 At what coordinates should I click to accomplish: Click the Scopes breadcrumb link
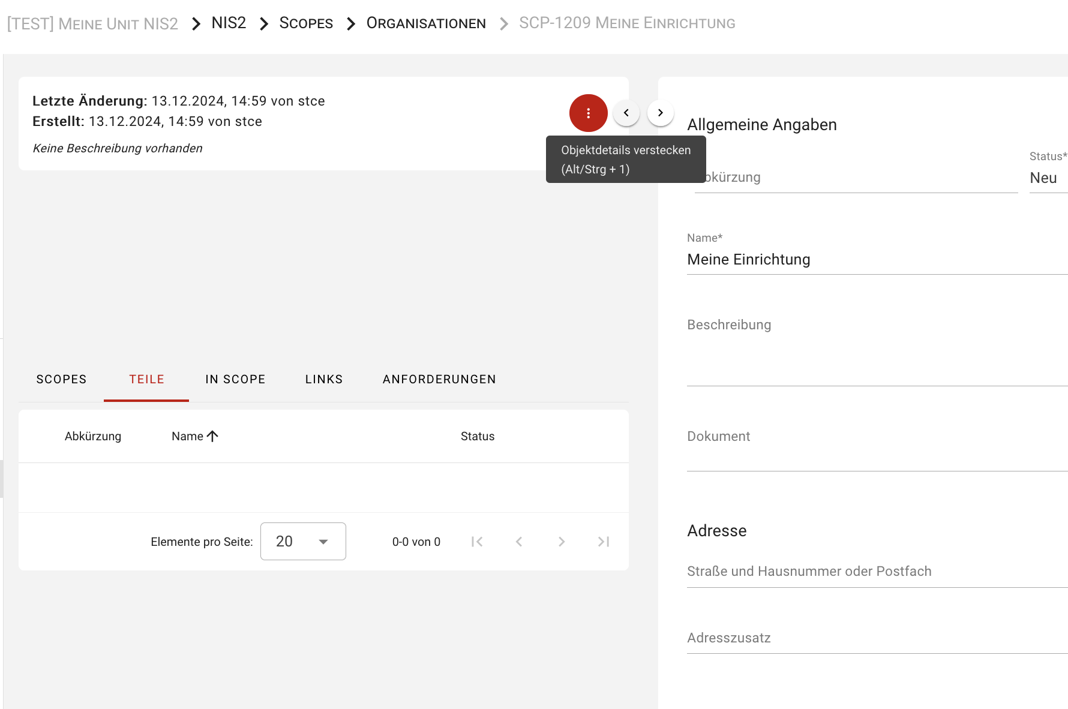tap(306, 23)
